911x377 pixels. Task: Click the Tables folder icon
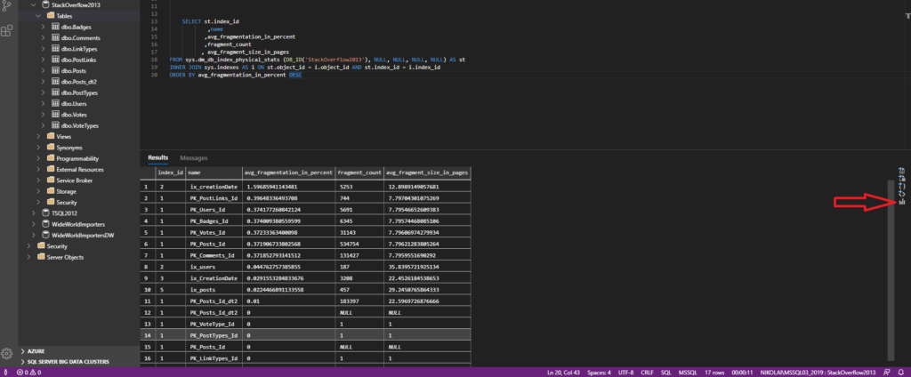click(x=51, y=16)
